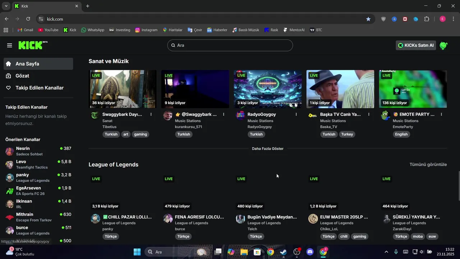Open the BTC bookmark
This screenshot has width=460, height=259.
pyautogui.click(x=316, y=30)
